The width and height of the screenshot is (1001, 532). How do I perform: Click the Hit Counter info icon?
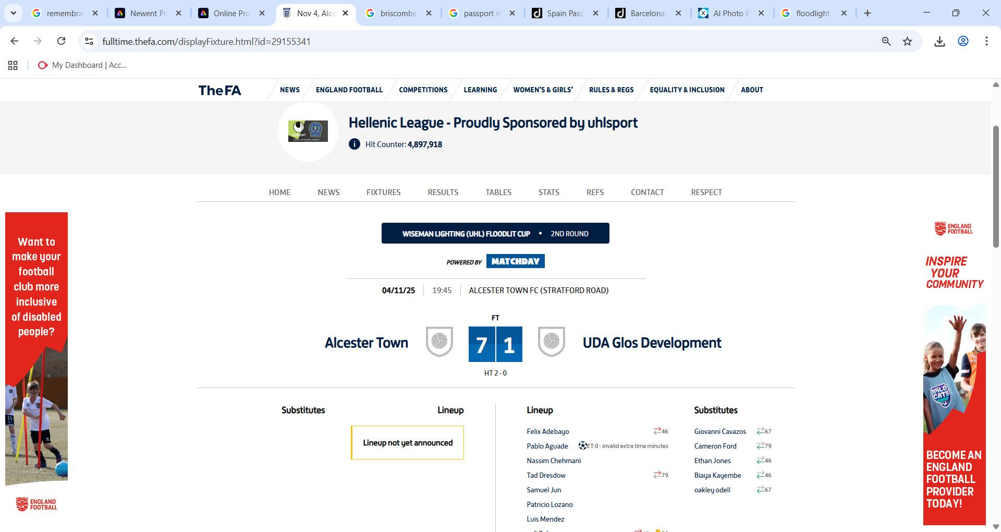(355, 144)
